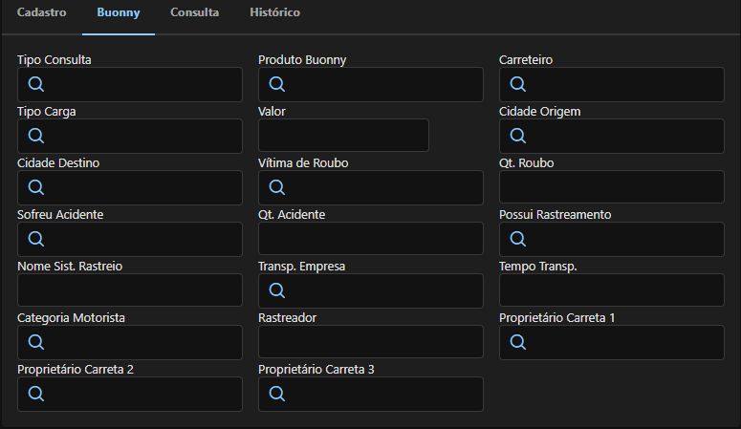Open the Proprietário Carreta 2 lookup icon

[36, 393]
